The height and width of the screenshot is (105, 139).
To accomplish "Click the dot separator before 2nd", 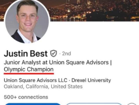I will [x=60, y=54].
